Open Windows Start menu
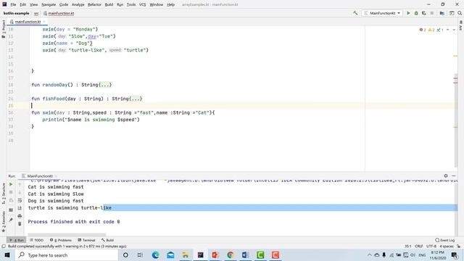The image size is (464, 261). [x=7, y=255]
